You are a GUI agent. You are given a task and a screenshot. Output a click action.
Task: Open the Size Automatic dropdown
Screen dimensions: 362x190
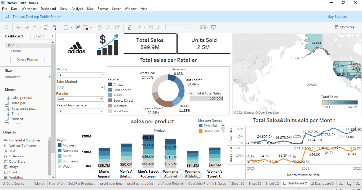[28, 77]
